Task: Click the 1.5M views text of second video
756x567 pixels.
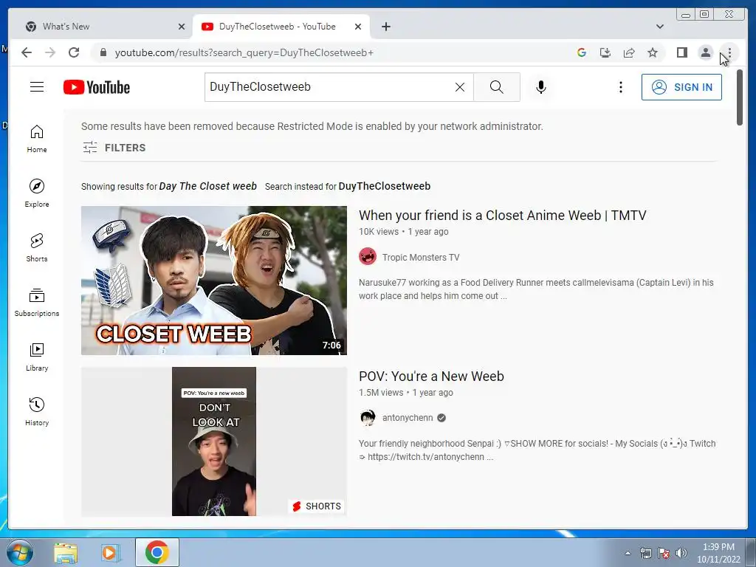Action: 381,393
